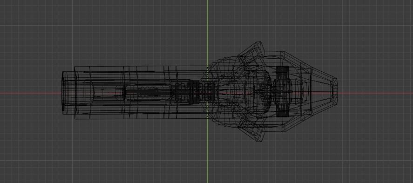Select the tapered nose tip of the model
Image resolution: width=413 pixels, height=183 pixels.
click(334, 91)
